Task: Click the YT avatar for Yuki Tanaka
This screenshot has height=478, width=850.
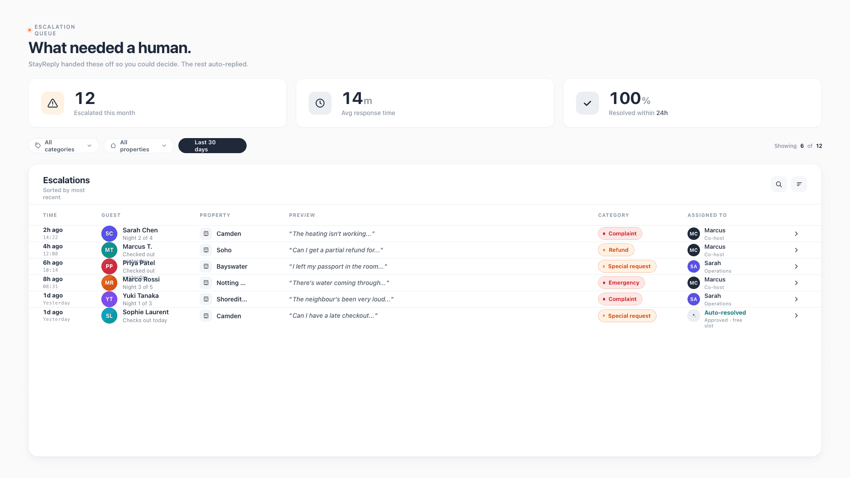Action: [109, 299]
